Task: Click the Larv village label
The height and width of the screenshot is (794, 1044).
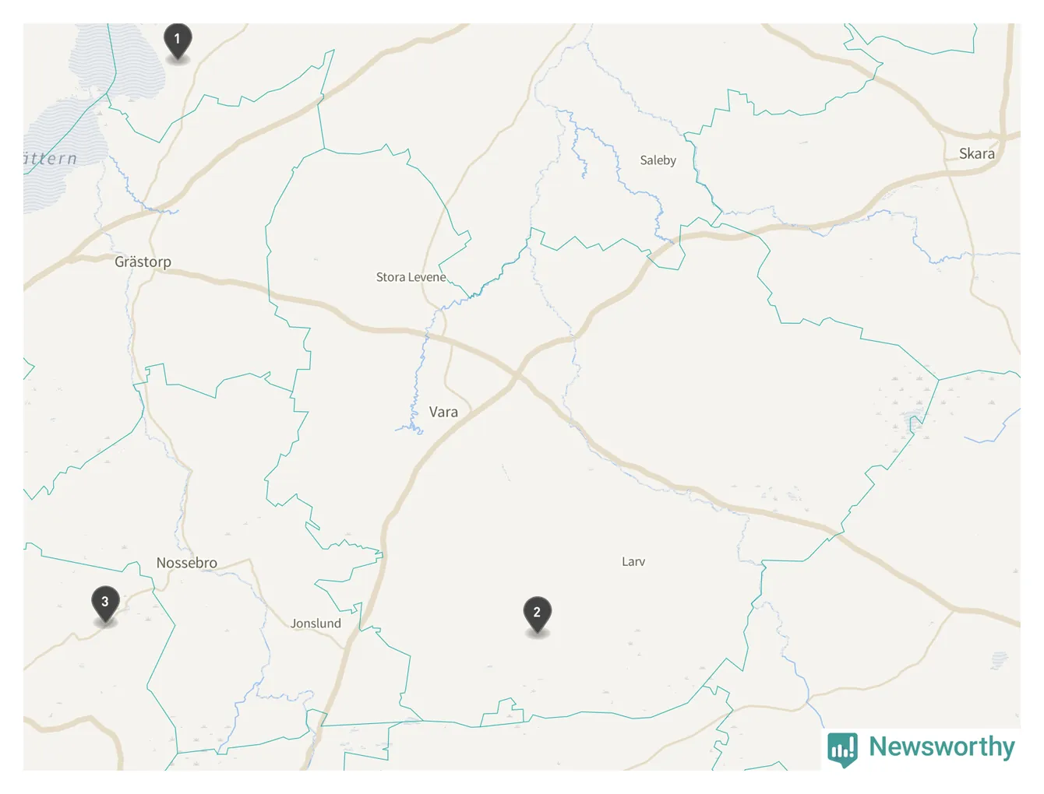Action: tap(633, 561)
